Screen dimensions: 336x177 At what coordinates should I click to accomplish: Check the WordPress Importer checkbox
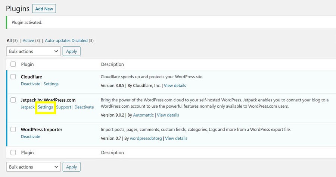point(13,129)
